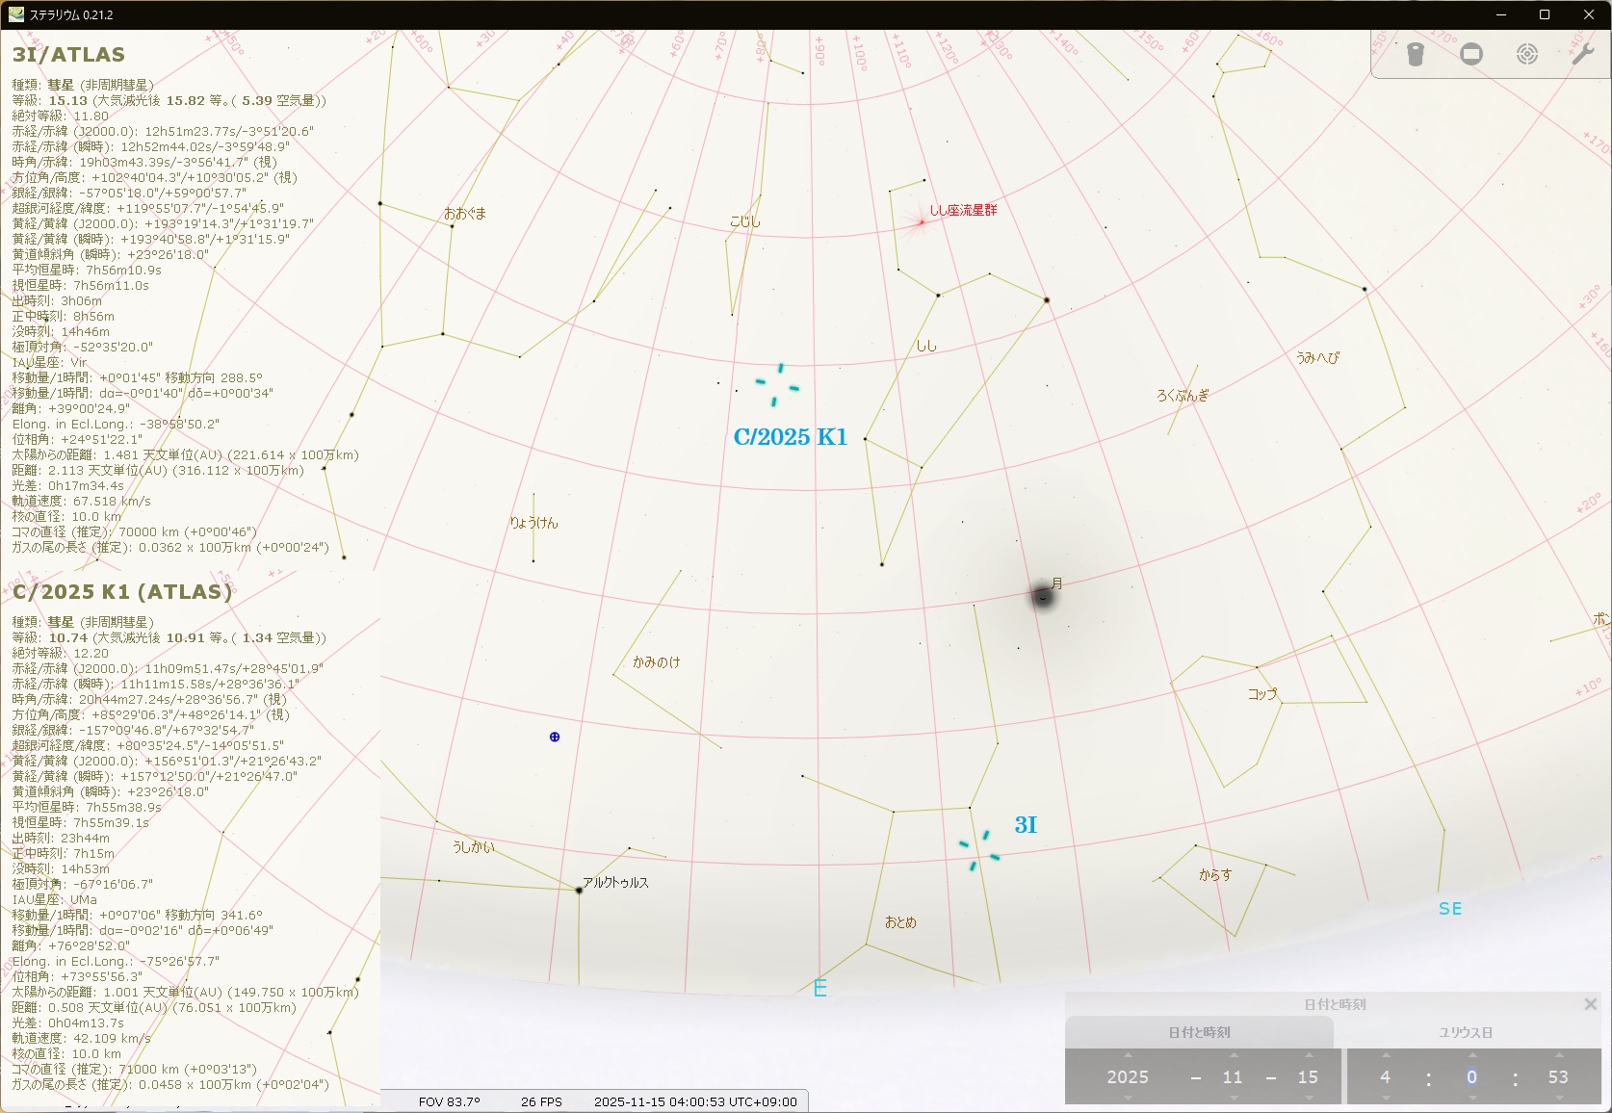Click the Leonids meteor shower radiant marker
Image resolution: width=1612 pixels, height=1113 pixels.
[921, 222]
